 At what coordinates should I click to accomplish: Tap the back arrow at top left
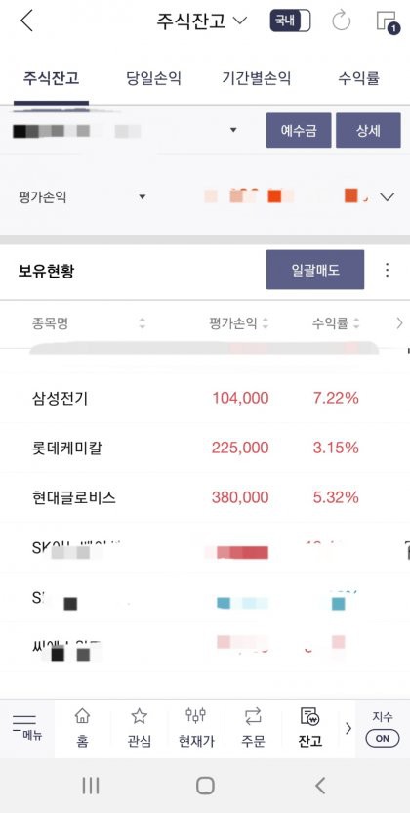coord(27,21)
